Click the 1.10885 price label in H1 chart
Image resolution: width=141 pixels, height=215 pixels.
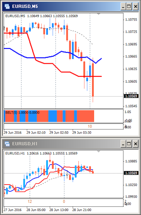[131, 161]
